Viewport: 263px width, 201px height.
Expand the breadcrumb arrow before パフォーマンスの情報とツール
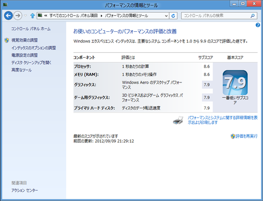click(x=101, y=16)
